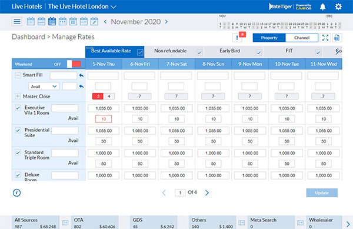Click the page number field

(x=180, y=193)
